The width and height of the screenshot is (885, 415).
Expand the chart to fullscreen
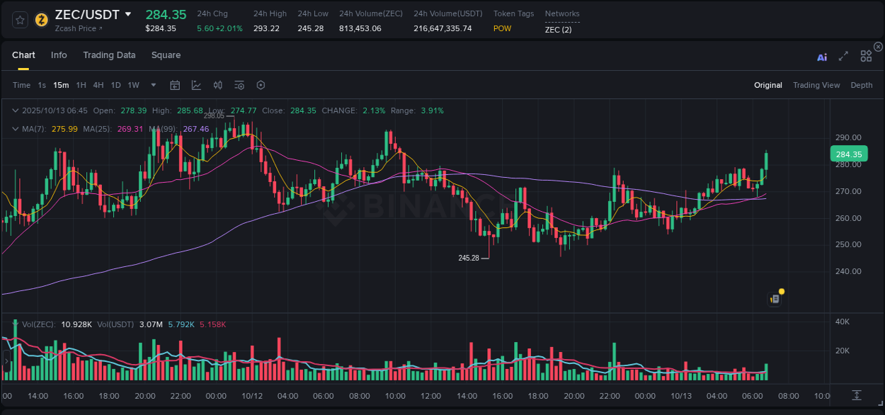coord(843,57)
